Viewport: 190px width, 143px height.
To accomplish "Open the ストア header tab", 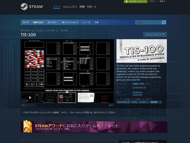I will coord(57,7).
